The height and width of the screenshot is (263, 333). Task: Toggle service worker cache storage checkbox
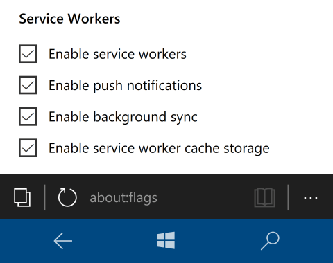(x=28, y=148)
